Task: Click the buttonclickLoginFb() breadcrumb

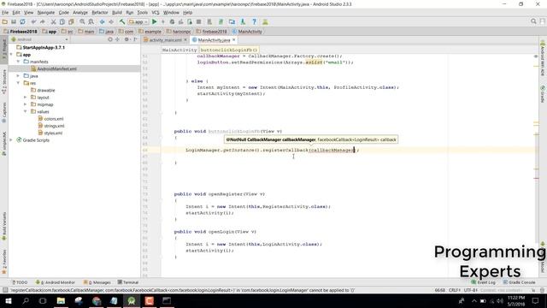Action: [x=229, y=50]
